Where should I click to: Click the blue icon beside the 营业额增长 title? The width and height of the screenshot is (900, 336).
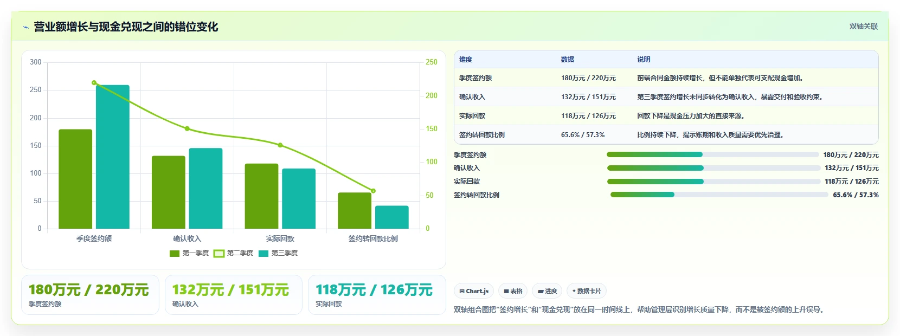(x=25, y=27)
